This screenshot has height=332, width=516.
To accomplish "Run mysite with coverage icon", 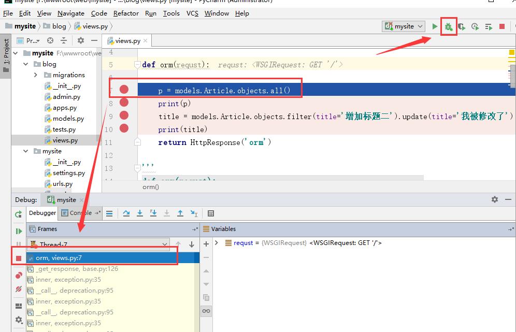I will (x=462, y=26).
